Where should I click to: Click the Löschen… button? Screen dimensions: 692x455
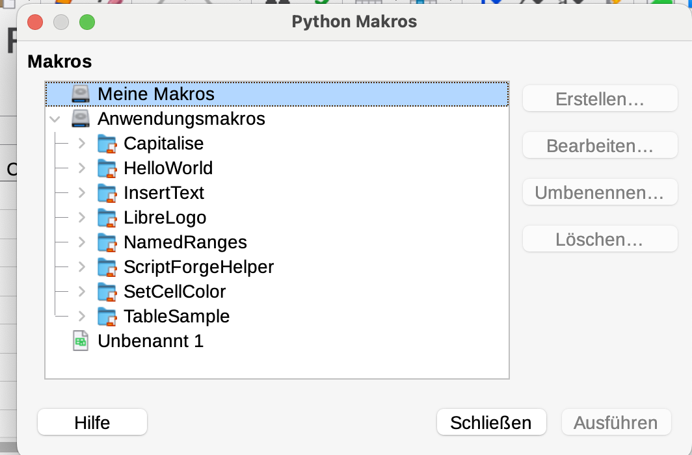click(600, 239)
